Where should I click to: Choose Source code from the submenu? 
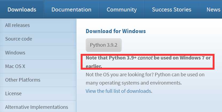[38, 39]
